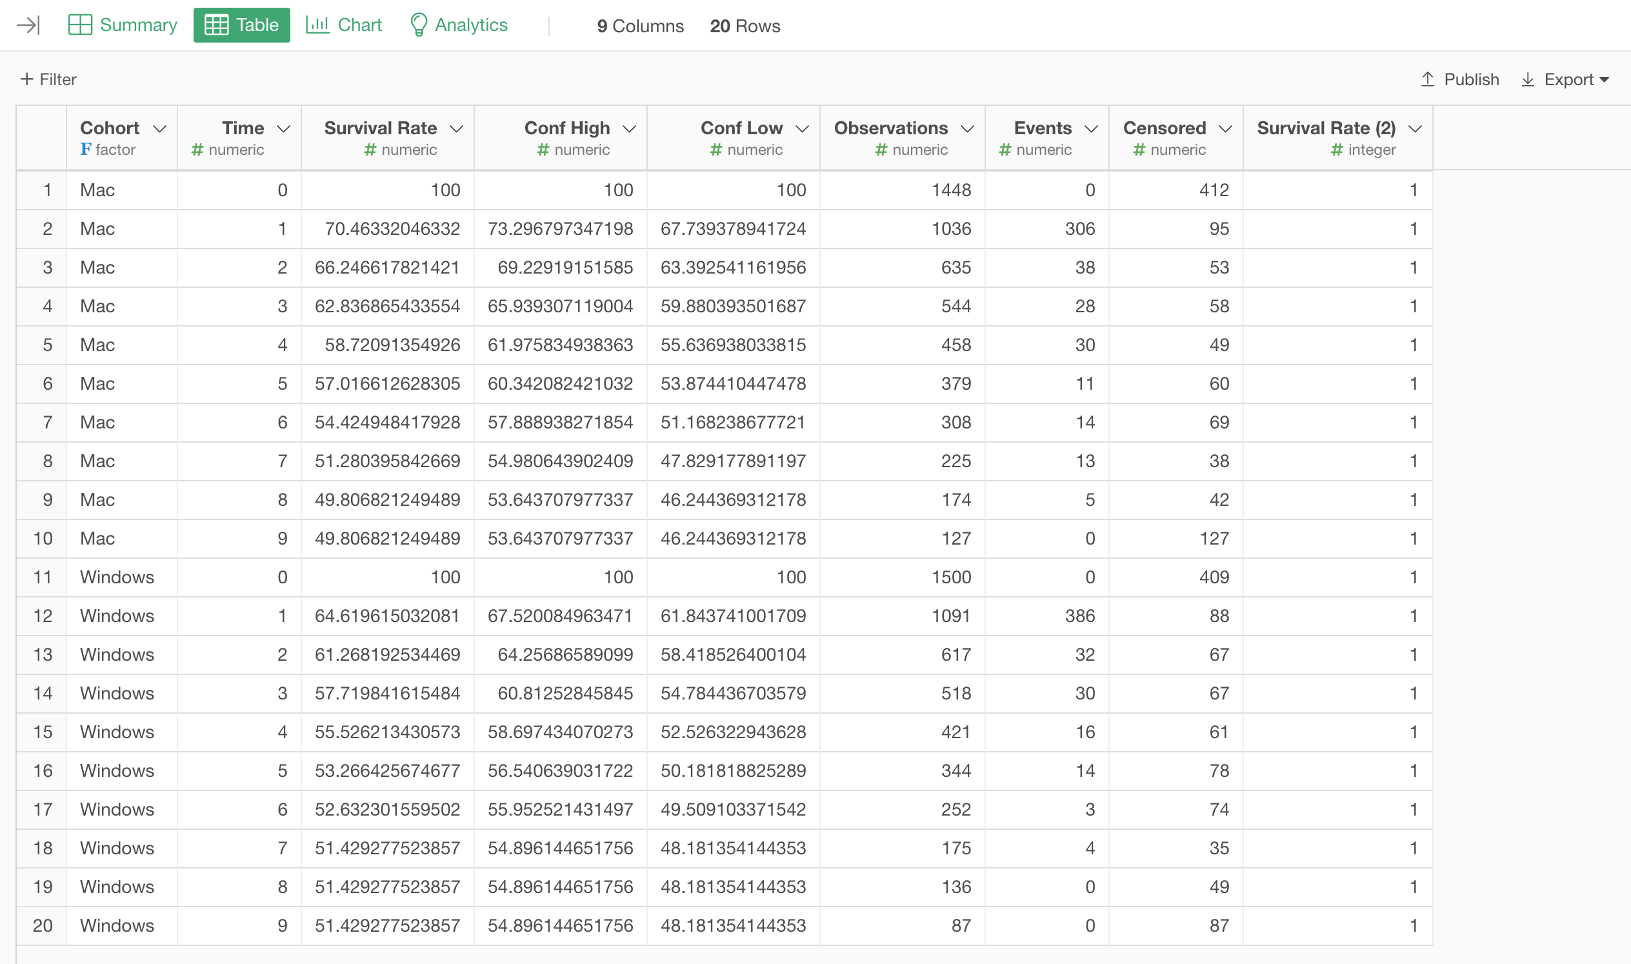
Task: Open the Cohort column menu chevron
Action: pyautogui.click(x=160, y=128)
